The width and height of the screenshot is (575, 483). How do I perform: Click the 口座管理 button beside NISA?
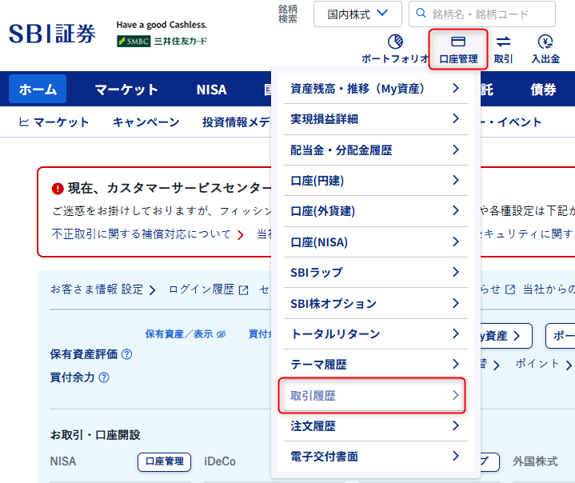click(x=164, y=461)
